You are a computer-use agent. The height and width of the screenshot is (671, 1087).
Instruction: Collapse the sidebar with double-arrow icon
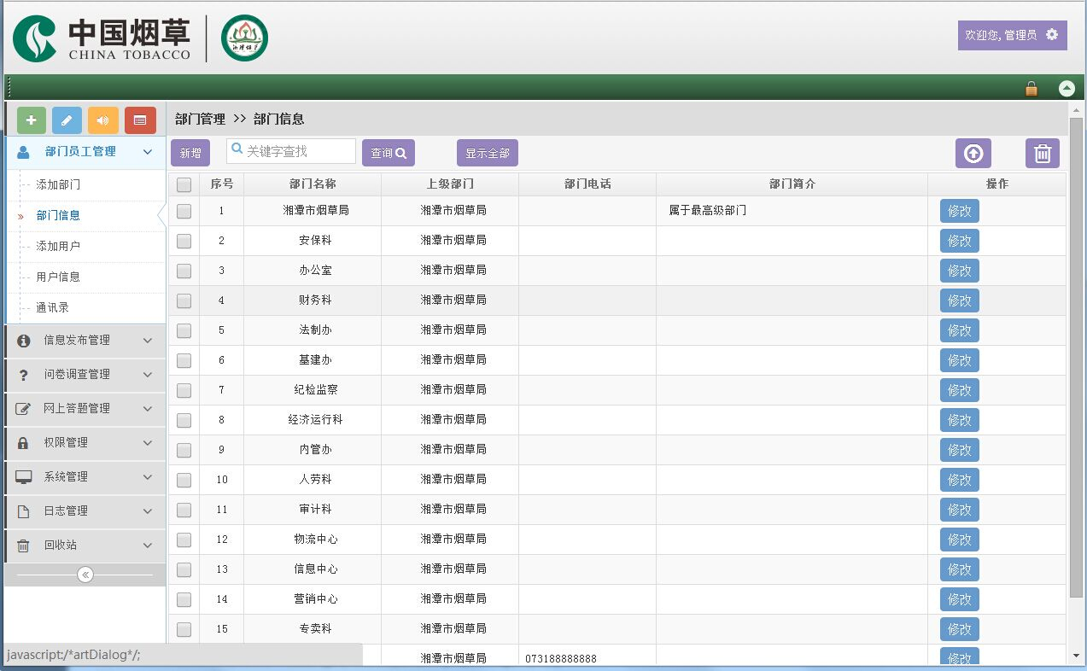[85, 575]
